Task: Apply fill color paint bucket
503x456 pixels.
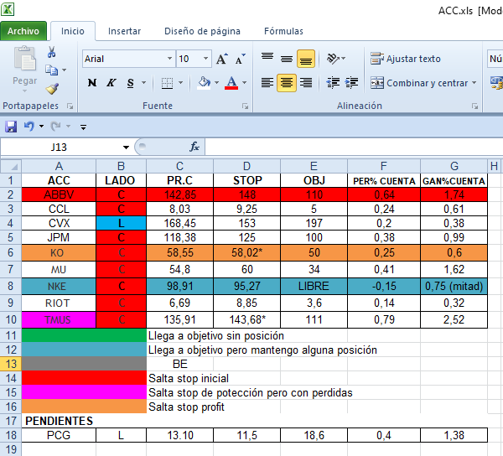Action: [204, 83]
